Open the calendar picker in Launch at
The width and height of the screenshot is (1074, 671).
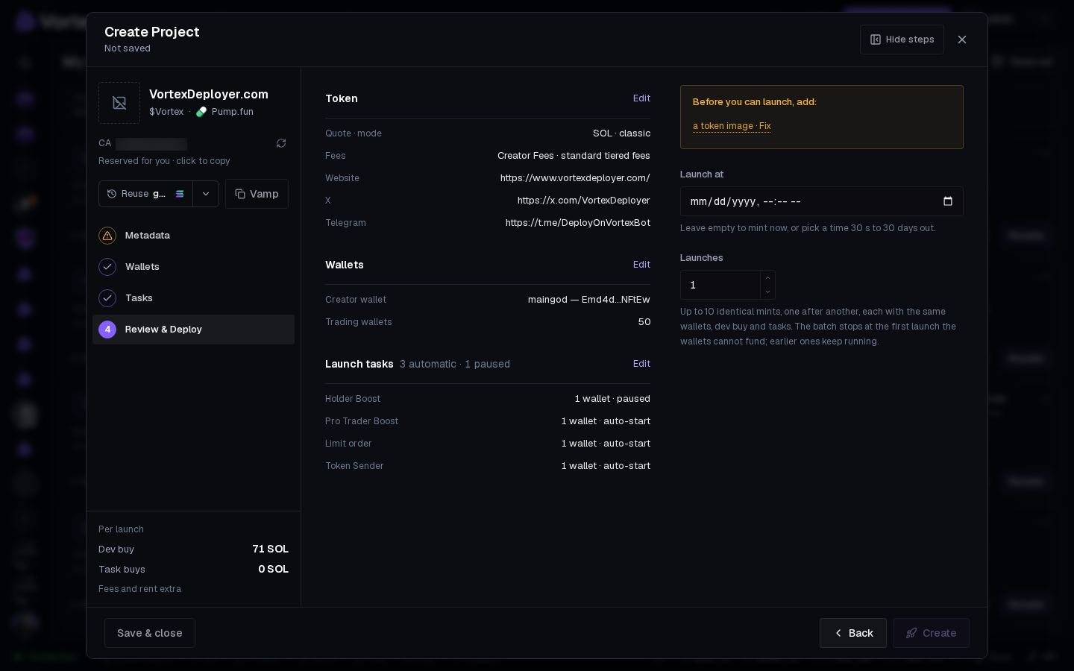pos(948,201)
